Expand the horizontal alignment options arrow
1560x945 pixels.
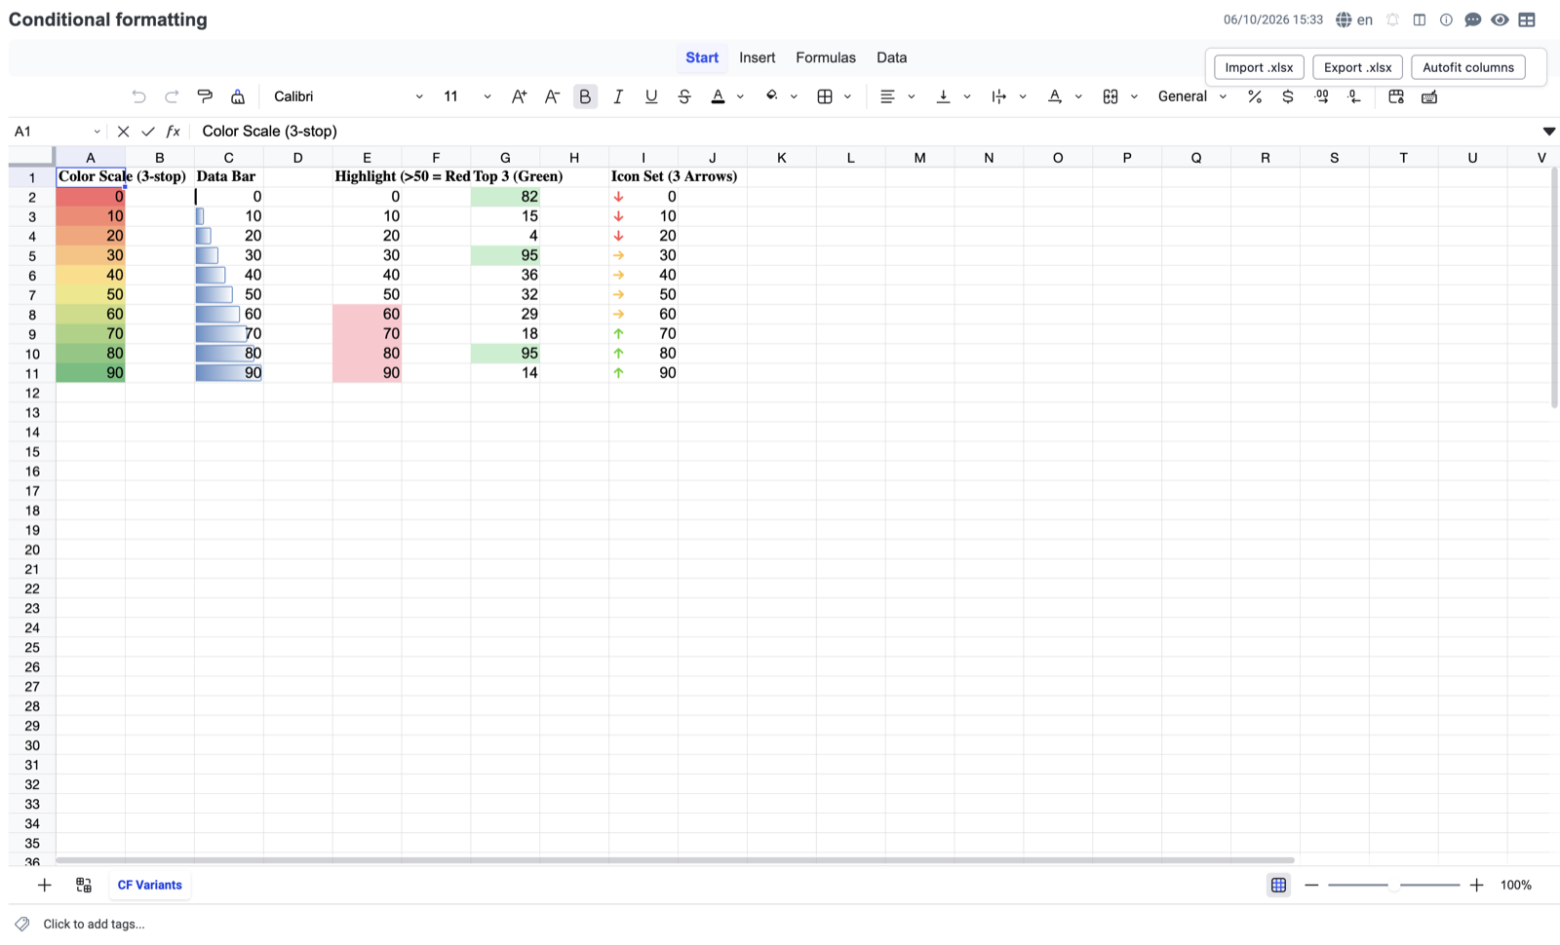[x=912, y=96]
